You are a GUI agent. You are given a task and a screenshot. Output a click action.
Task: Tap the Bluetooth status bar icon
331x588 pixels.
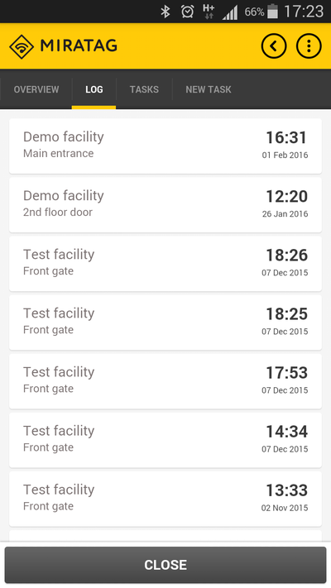click(x=165, y=12)
